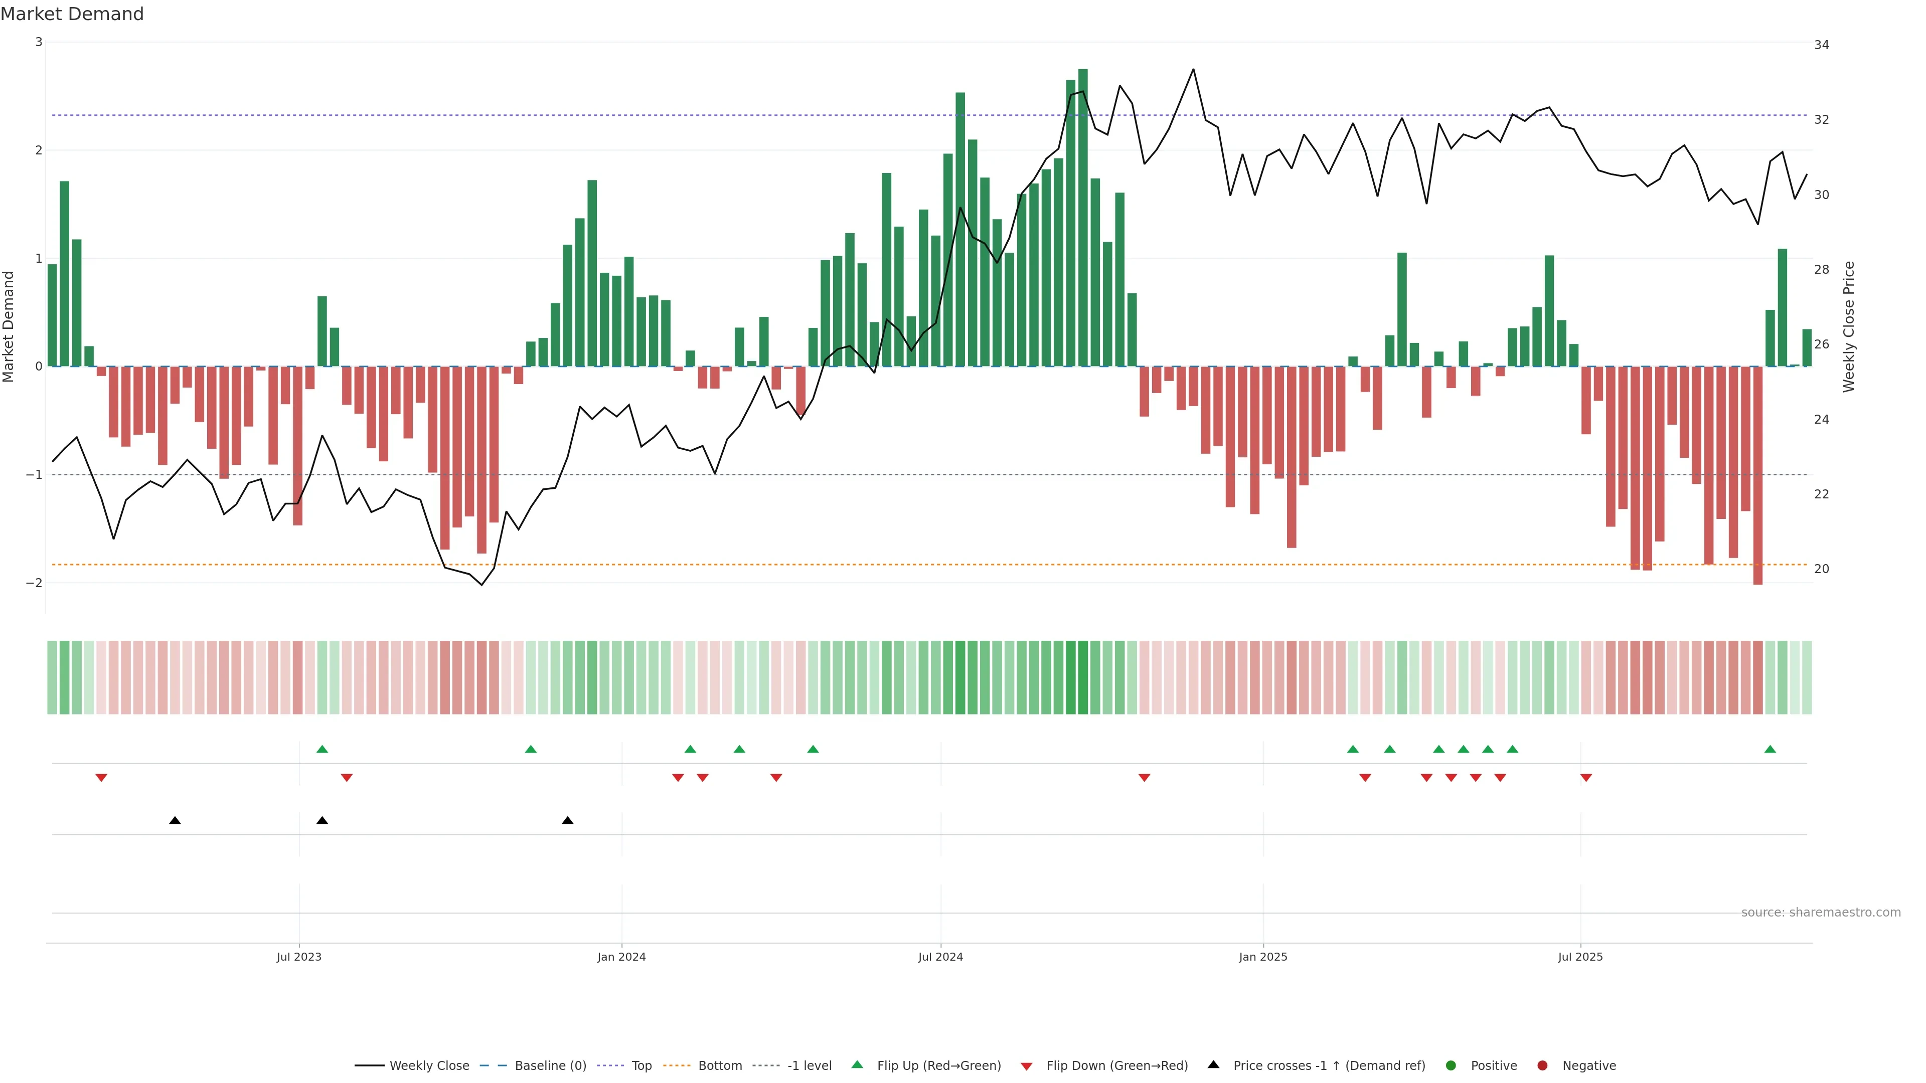Click the Market Demand chart title

[x=72, y=14]
